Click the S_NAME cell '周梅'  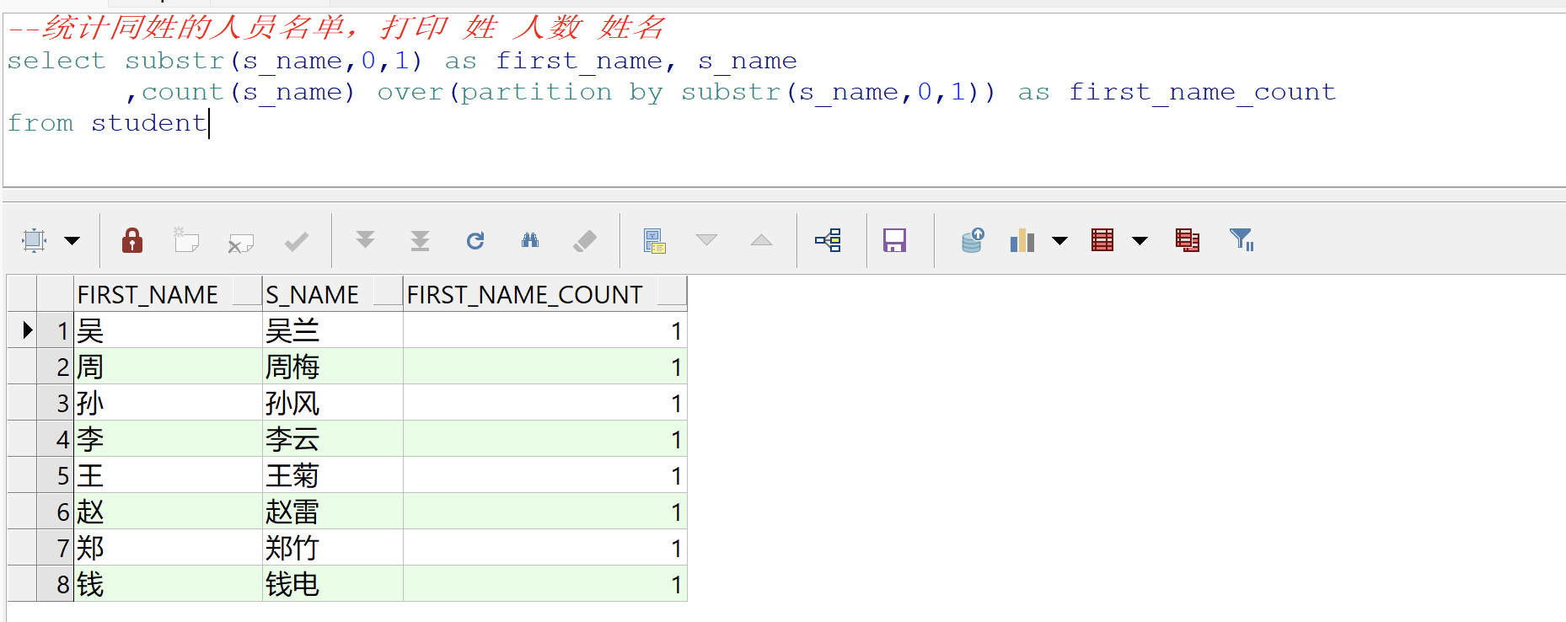coord(332,367)
